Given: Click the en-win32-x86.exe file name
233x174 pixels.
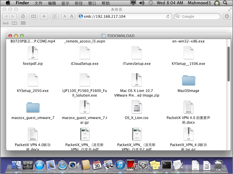Looking at the screenshot, I should coord(188,41).
